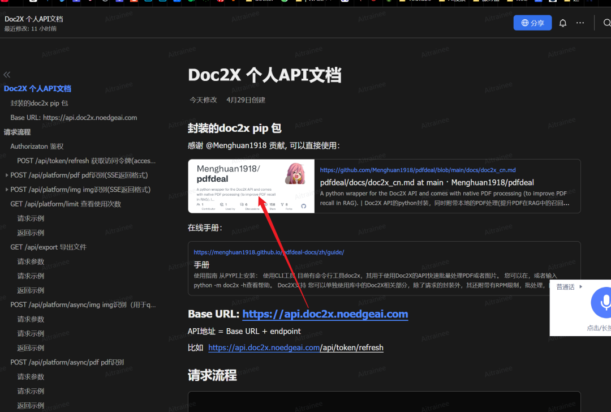Open the https://api.doc2x.noedgeai.com Base URL link
This screenshot has width=611, height=412.
[x=325, y=314]
